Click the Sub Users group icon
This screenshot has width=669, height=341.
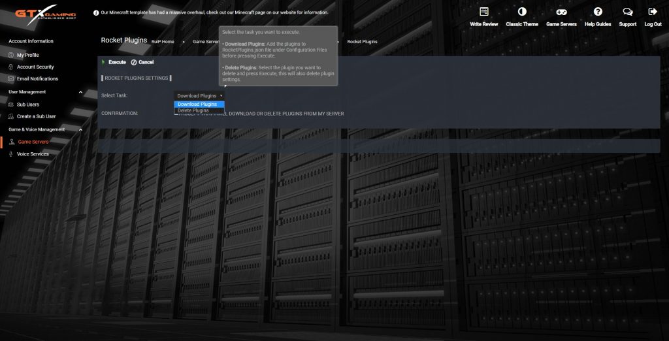click(11, 105)
